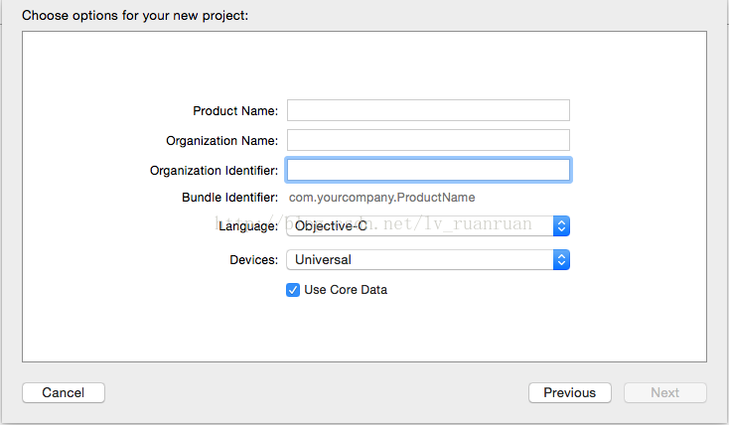
Task: Click inside the Organization Identifier field
Action: click(428, 170)
